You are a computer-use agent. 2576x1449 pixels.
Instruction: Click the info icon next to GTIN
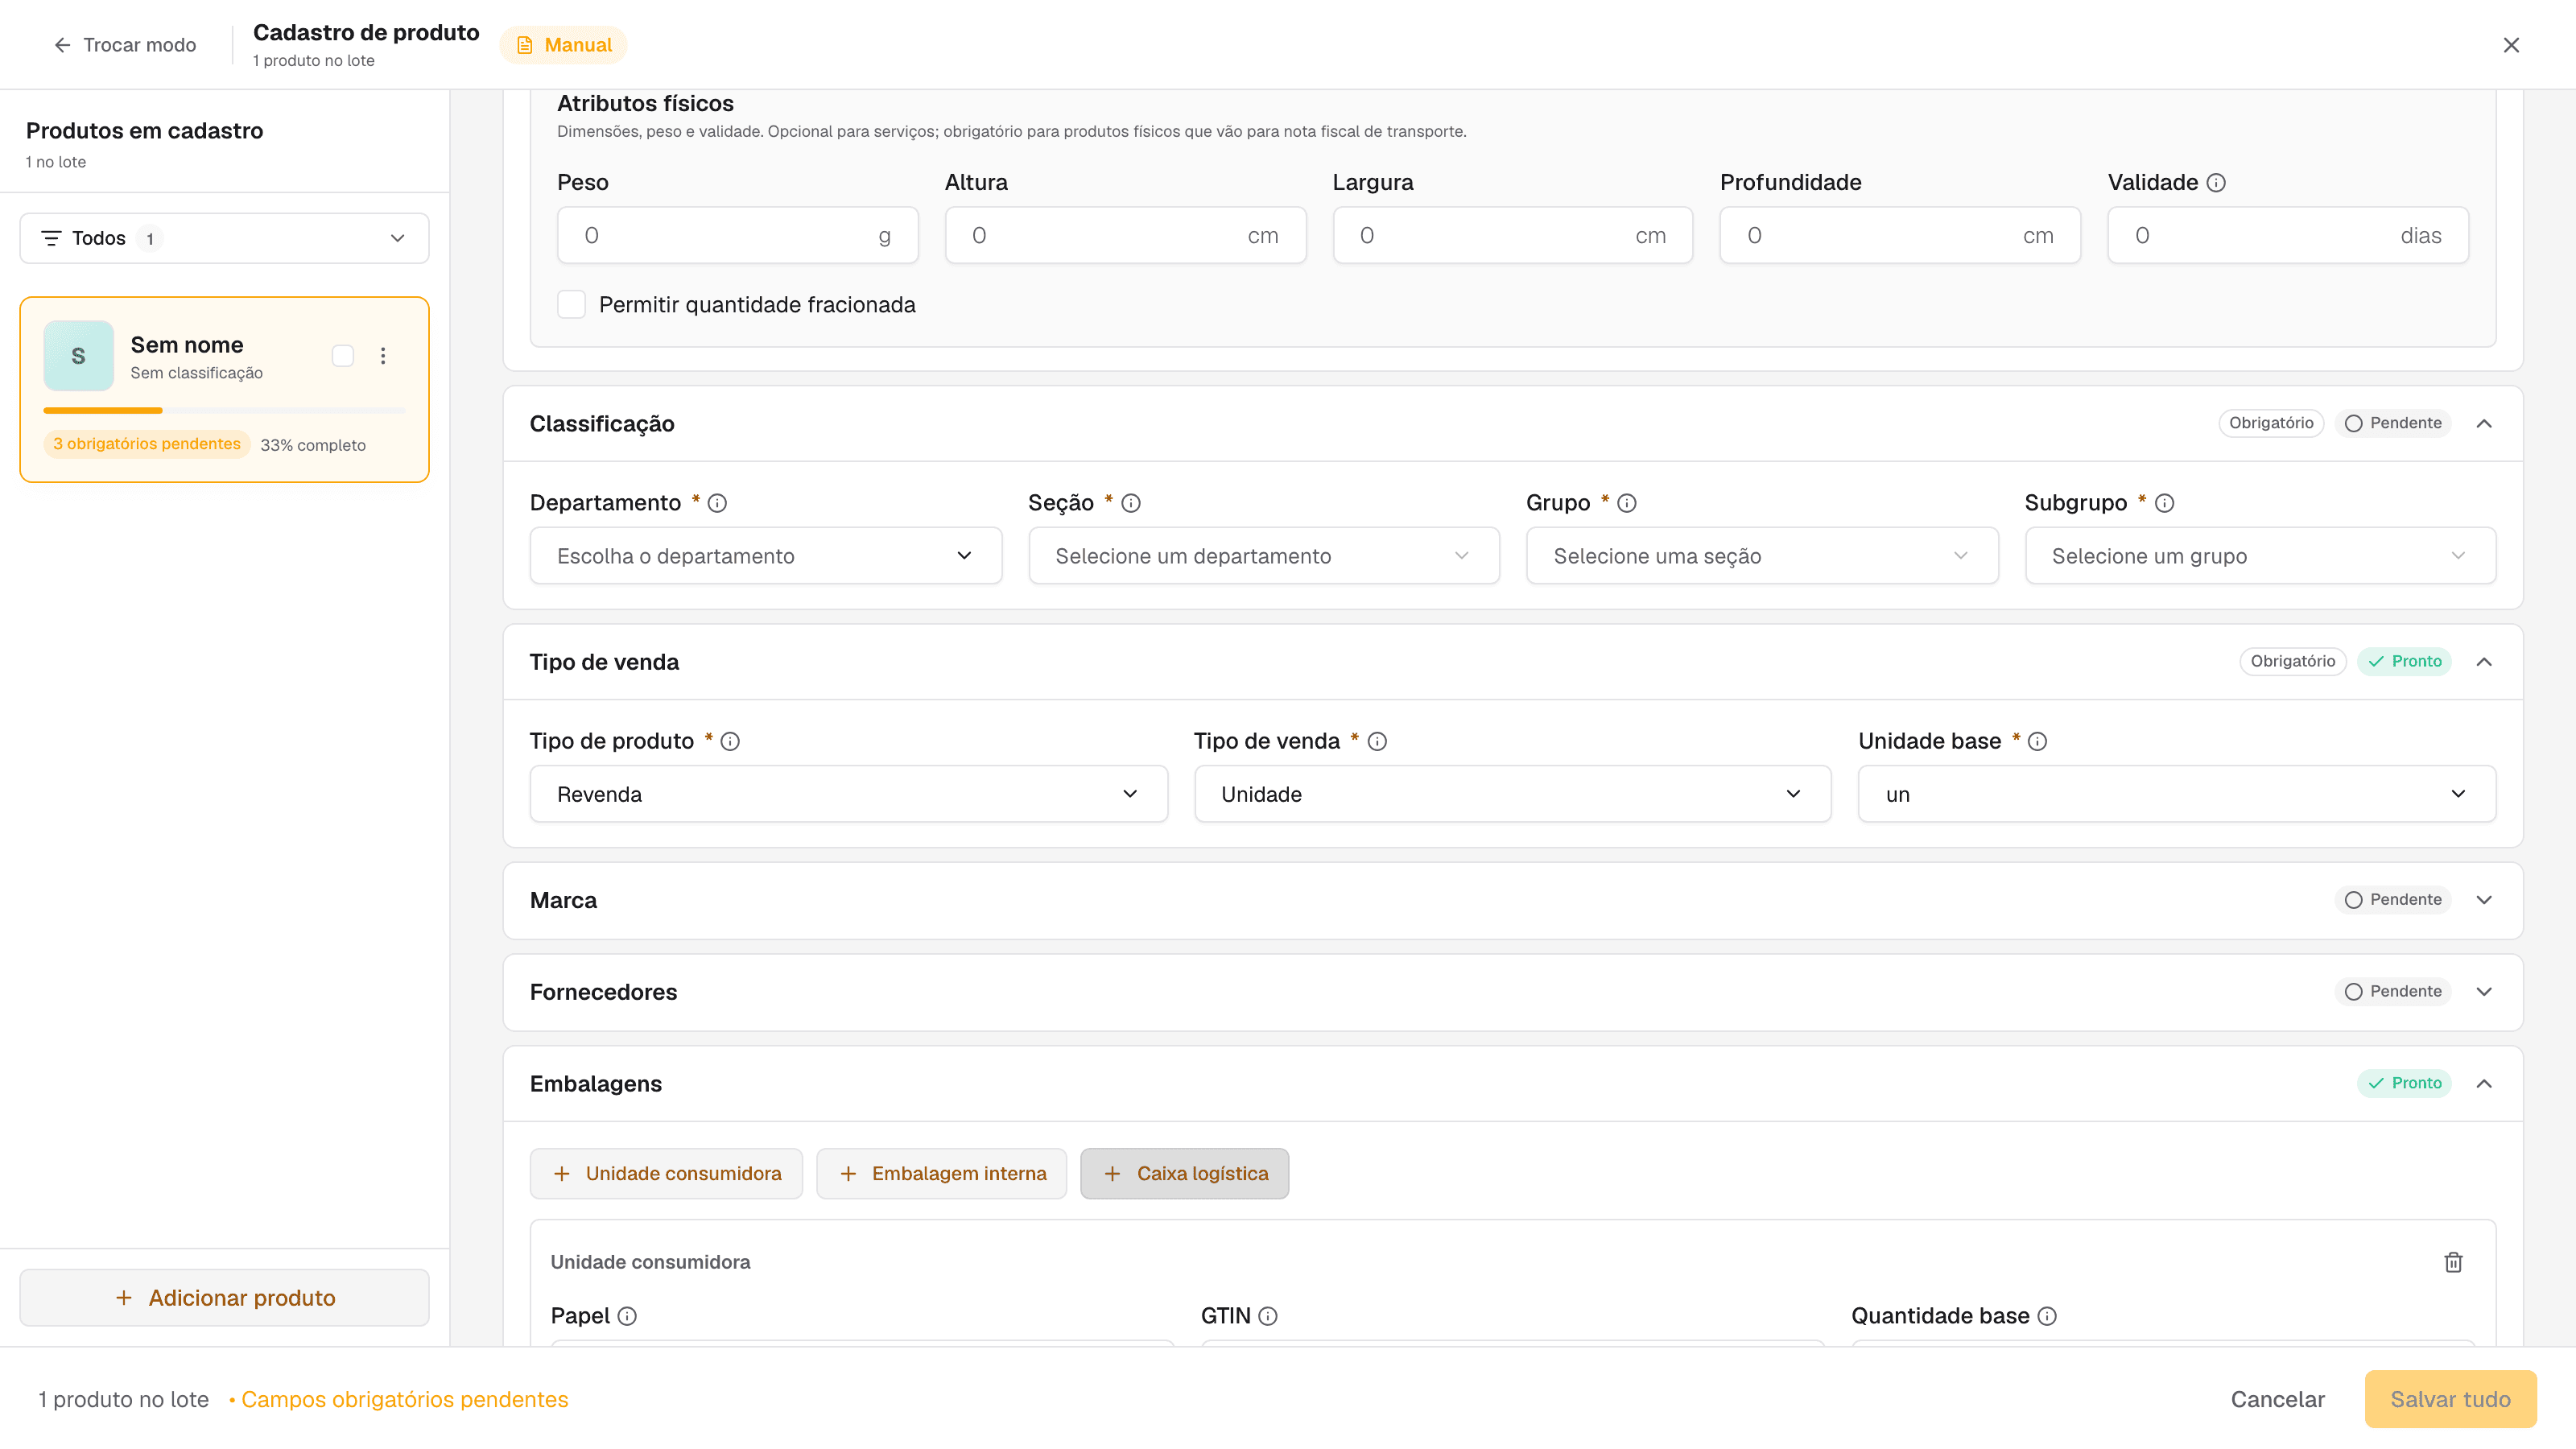coord(1268,1316)
